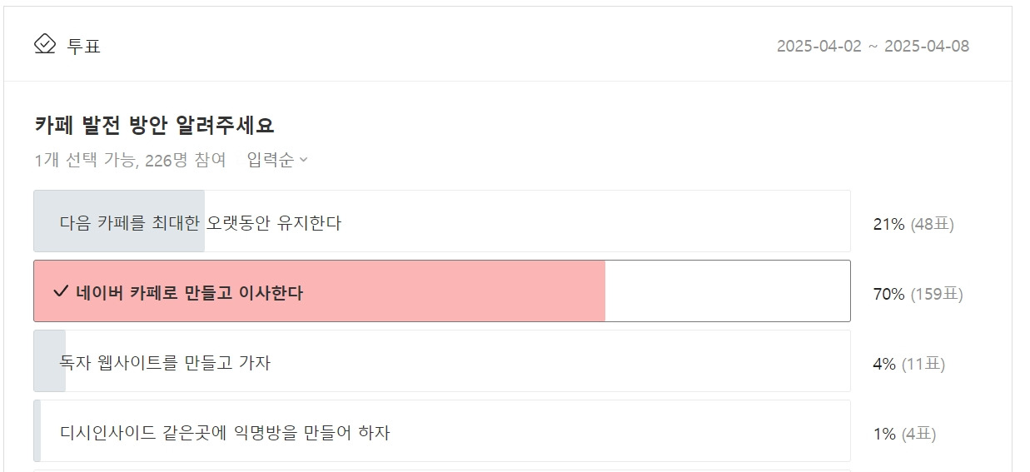Image resolution: width=1030 pixels, height=472 pixels.
Task: Open the (48표) vote count
Action: click(932, 224)
